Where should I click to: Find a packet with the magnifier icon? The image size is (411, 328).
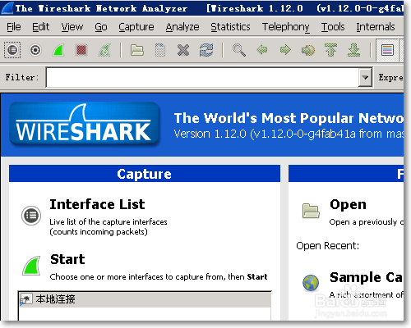pos(239,50)
